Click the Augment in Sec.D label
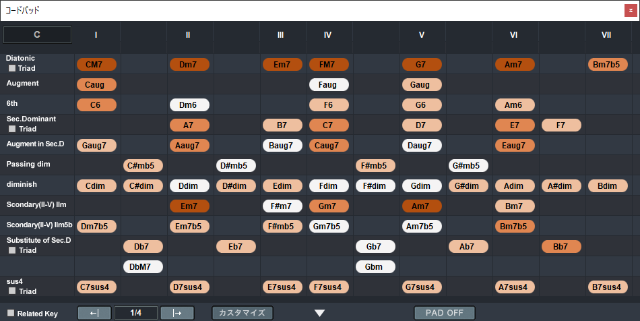The height and width of the screenshot is (321, 640). [x=35, y=144]
